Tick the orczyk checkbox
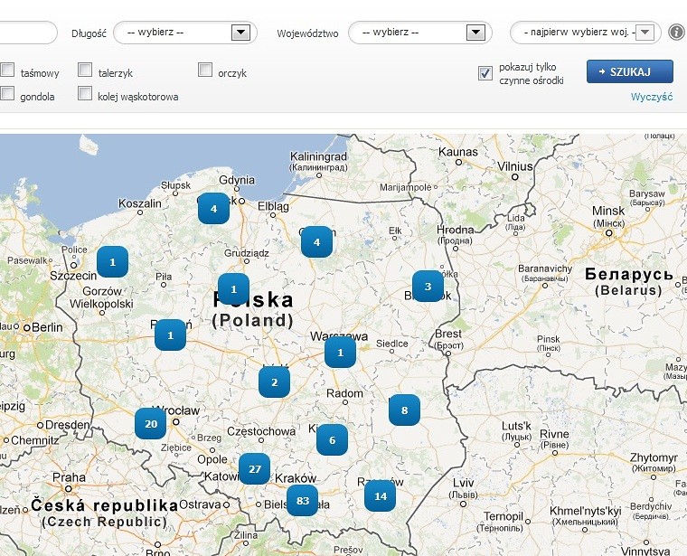The height and width of the screenshot is (556, 687). pyautogui.click(x=205, y=71)
